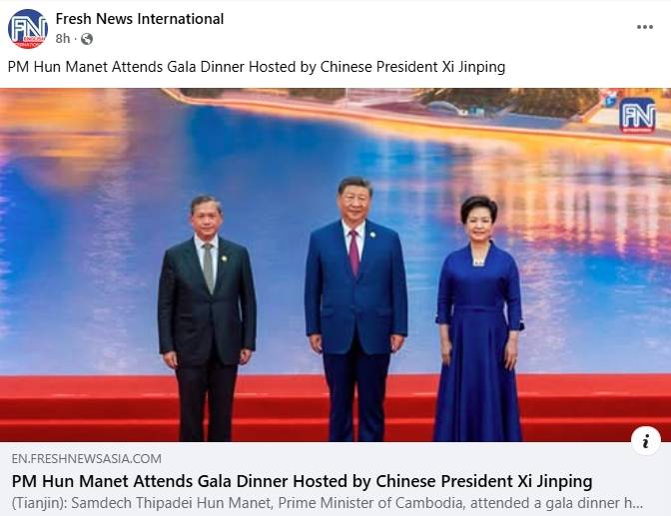Viewport: 671px width, 516px height.
Task: Click the 8h post timestamp
Action: click(x=63, y=39)
